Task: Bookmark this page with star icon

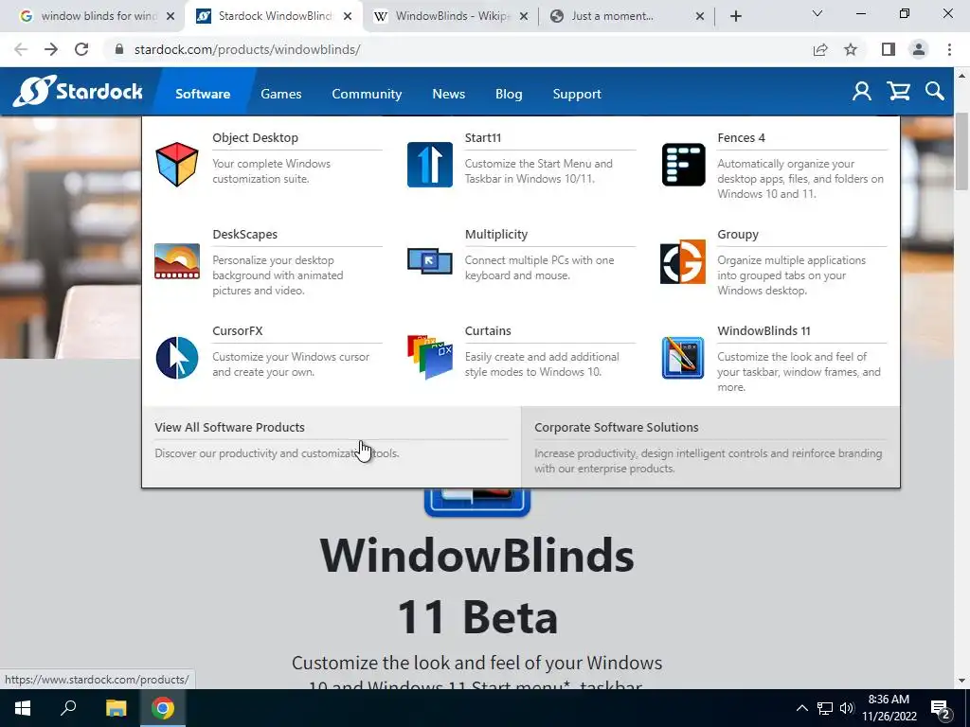Action: click(851, 49)
